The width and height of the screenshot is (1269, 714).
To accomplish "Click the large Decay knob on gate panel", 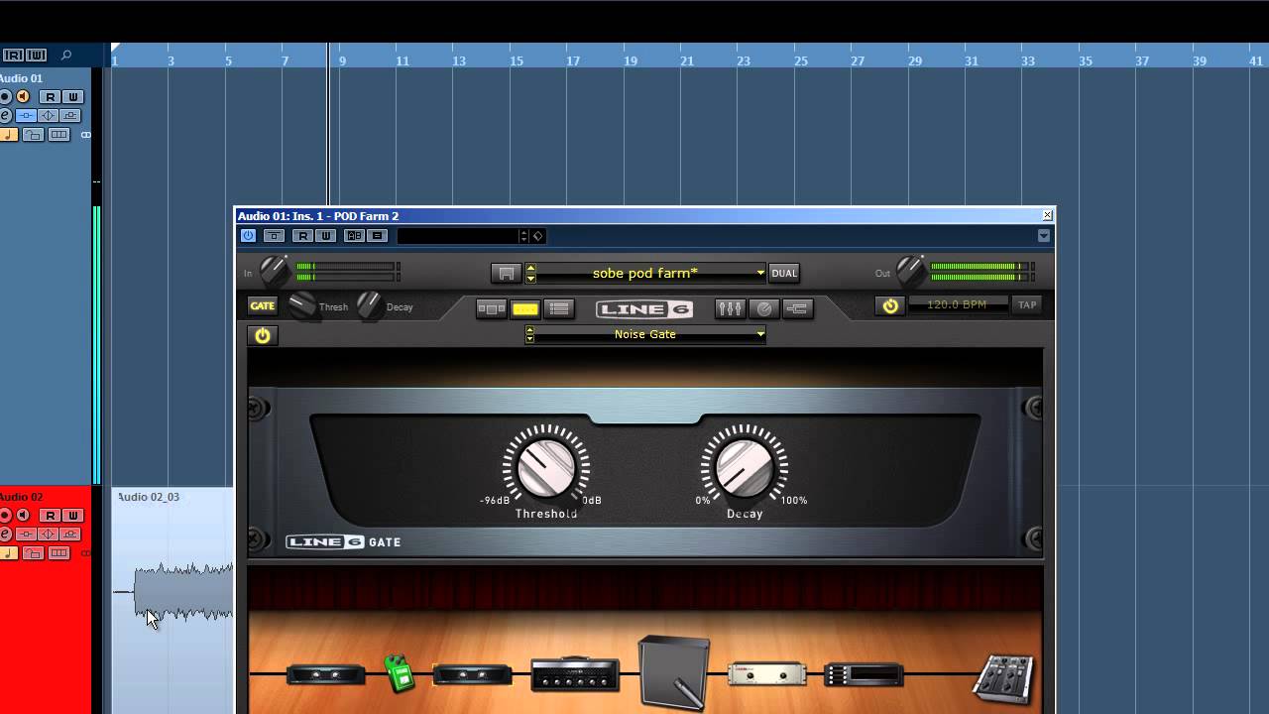I will 745,467.
